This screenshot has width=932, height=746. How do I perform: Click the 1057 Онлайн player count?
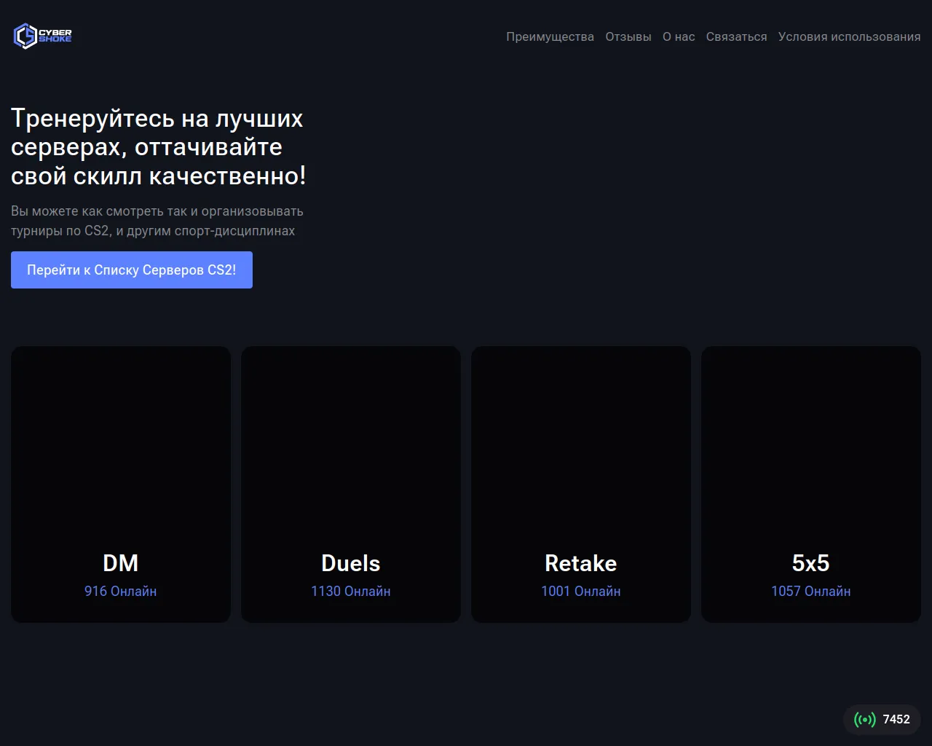coord(810,591)
